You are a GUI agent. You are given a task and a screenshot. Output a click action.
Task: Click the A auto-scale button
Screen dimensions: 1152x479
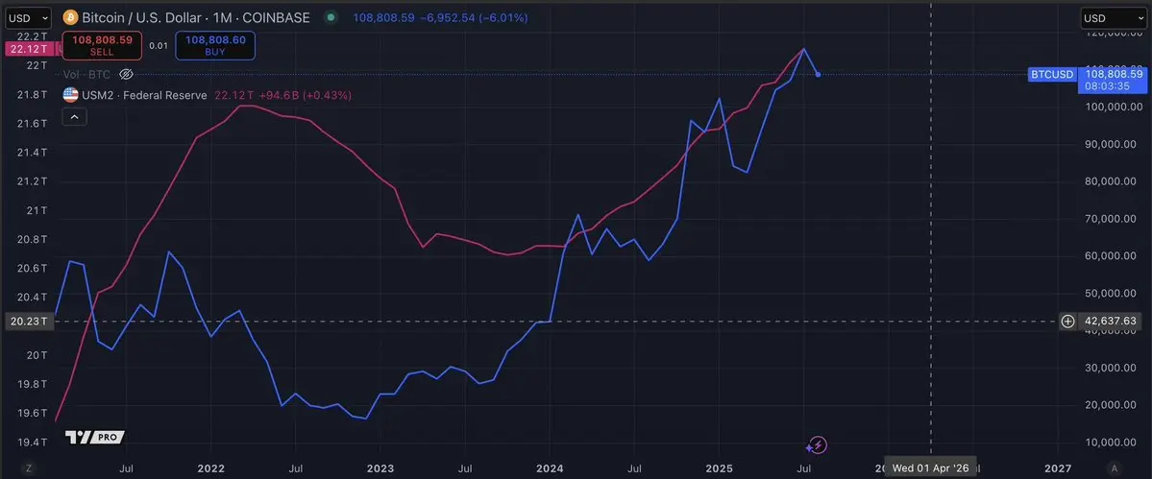pyautogui.click(x=1115, y=468)
